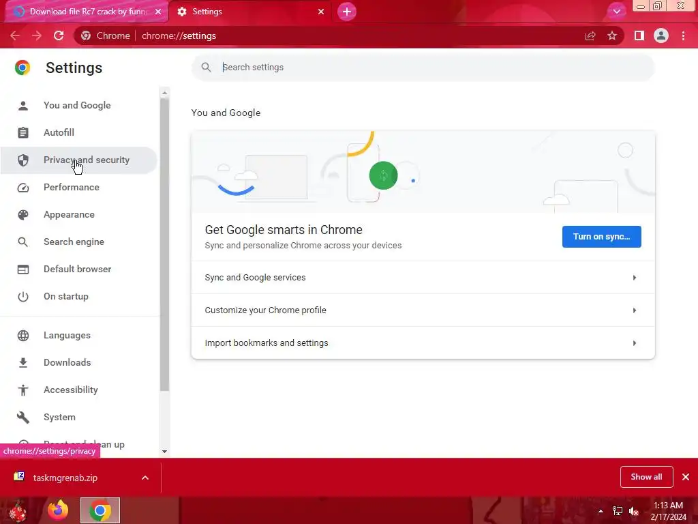
Task: Open Performance settings
Action: [78, 187]
